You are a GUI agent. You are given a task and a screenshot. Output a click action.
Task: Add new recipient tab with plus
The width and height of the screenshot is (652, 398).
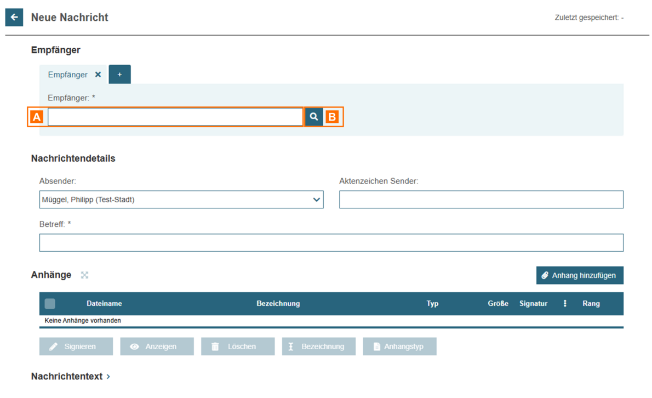(x=119, y=75)
